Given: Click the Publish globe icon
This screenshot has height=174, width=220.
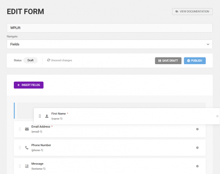Looking at the screenshot, I should tap(189, 61).
